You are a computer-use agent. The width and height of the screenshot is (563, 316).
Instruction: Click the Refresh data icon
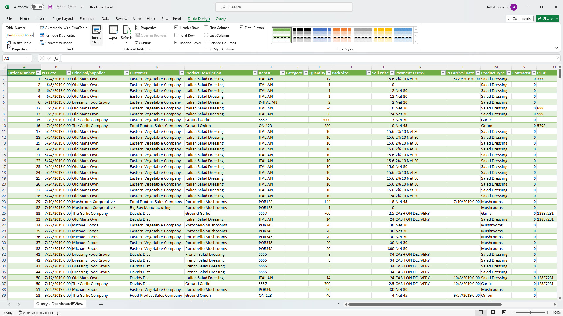coord(126,30)
